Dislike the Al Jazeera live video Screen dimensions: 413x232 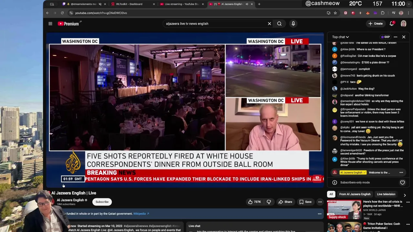269,202
